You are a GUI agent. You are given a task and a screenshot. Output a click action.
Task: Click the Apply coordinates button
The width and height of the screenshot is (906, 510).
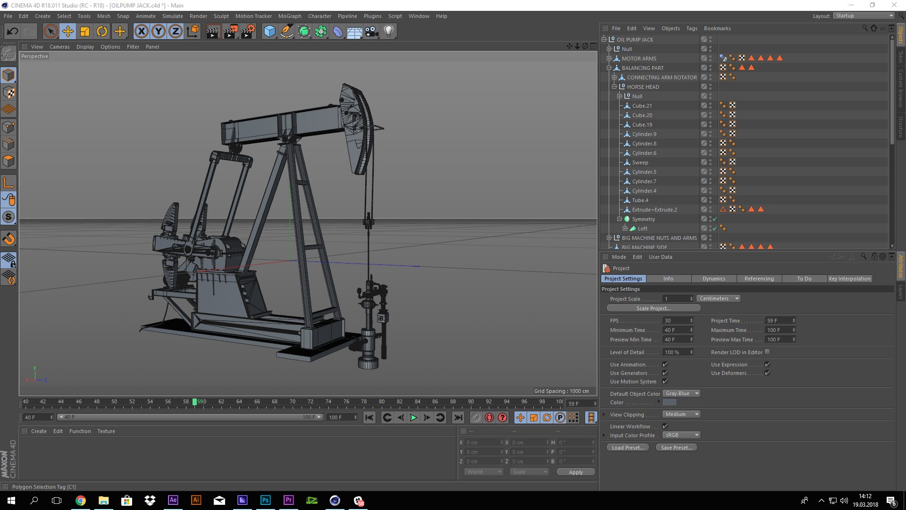[576, 472]
